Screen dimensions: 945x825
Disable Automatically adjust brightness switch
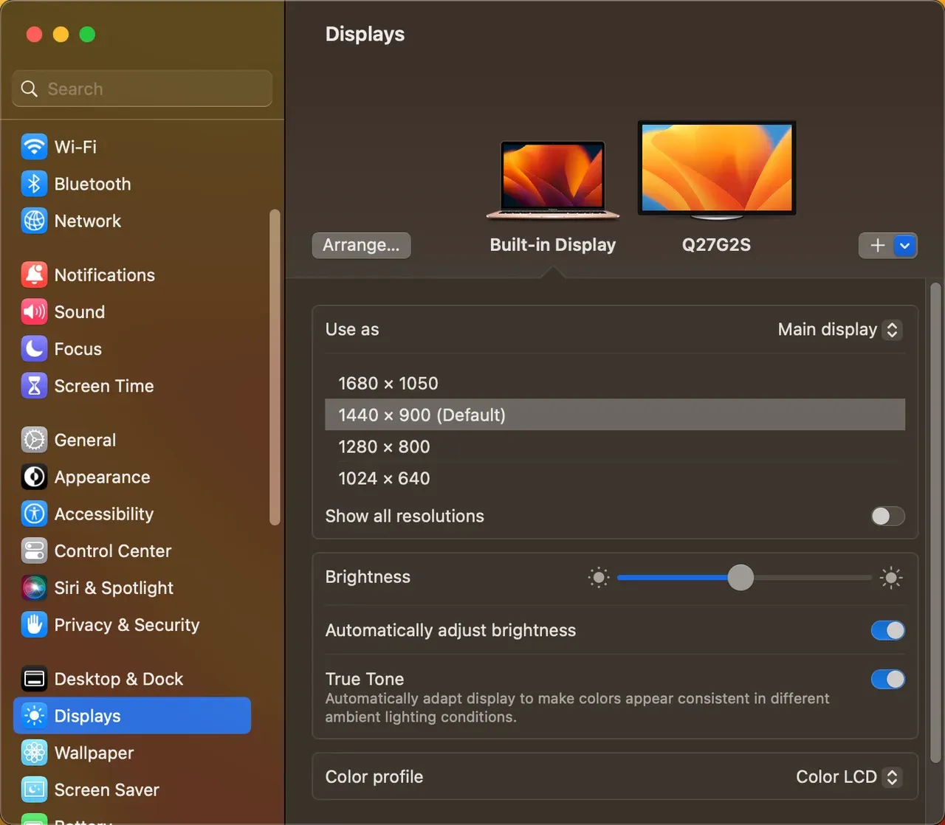(x=887, y=630)
